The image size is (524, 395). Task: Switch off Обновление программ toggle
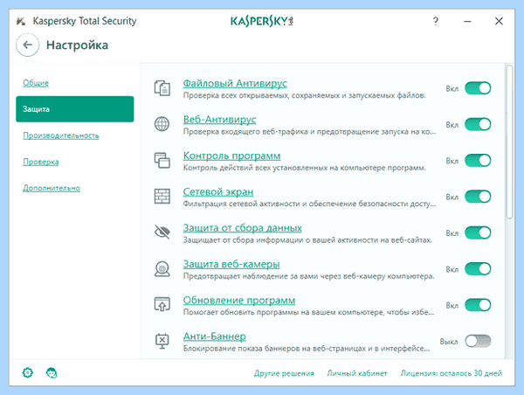478,305
